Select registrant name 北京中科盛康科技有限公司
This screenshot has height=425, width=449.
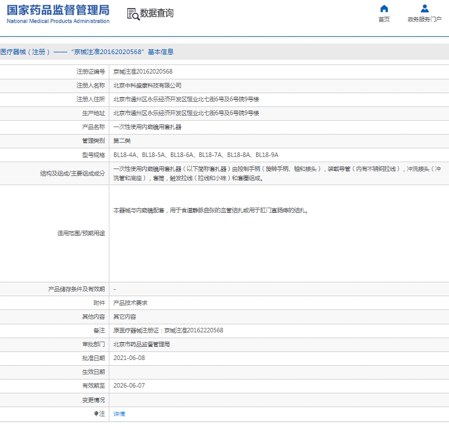[147, 85]
